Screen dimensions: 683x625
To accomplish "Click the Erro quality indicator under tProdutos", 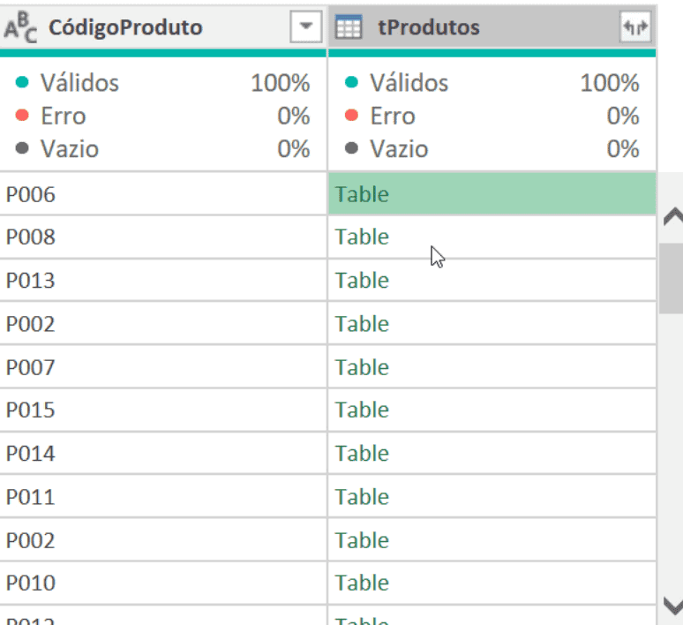I will [392, 116].
